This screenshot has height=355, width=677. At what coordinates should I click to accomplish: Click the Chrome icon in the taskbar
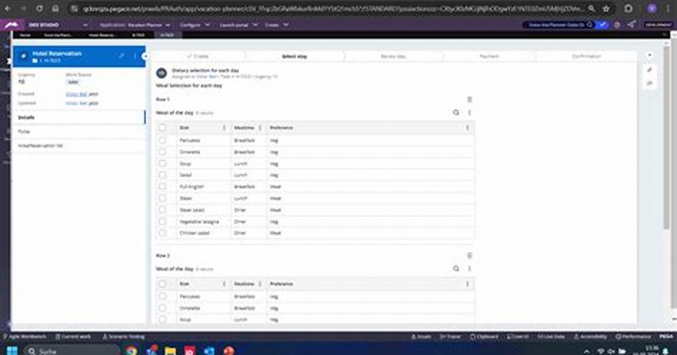[x=131, y=350]
